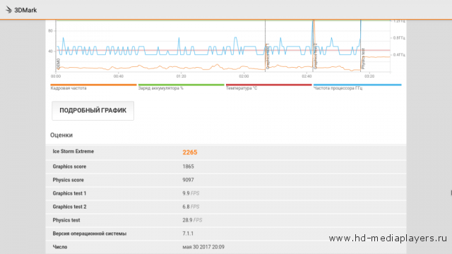
Task: Click the 0.4ГГц axis label
Action: click(x=399, y=54)
